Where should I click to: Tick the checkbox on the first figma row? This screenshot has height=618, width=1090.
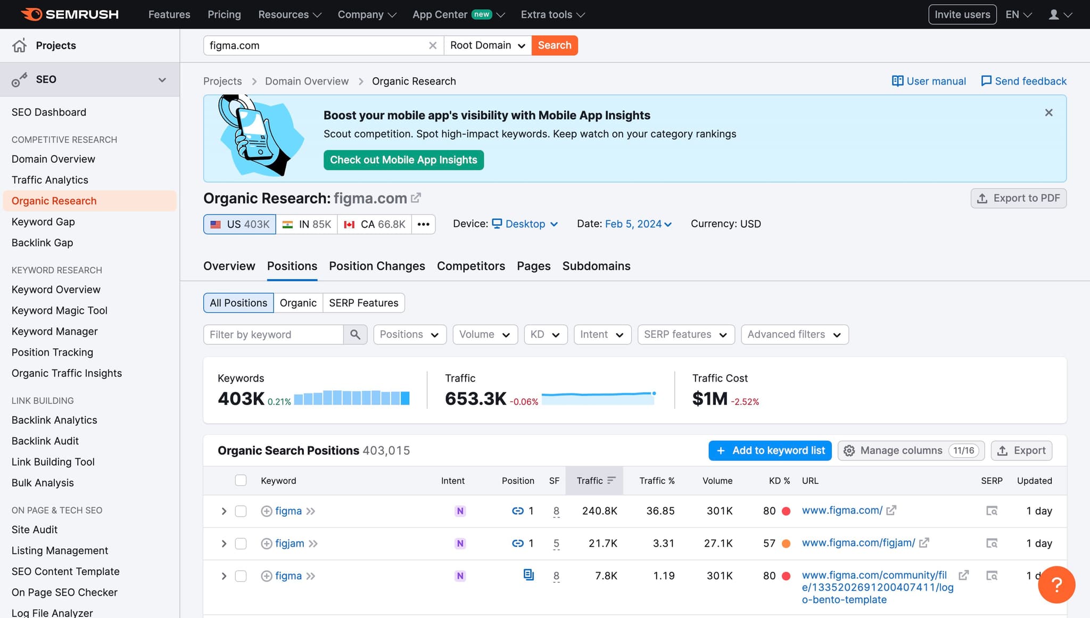(241, 510)
